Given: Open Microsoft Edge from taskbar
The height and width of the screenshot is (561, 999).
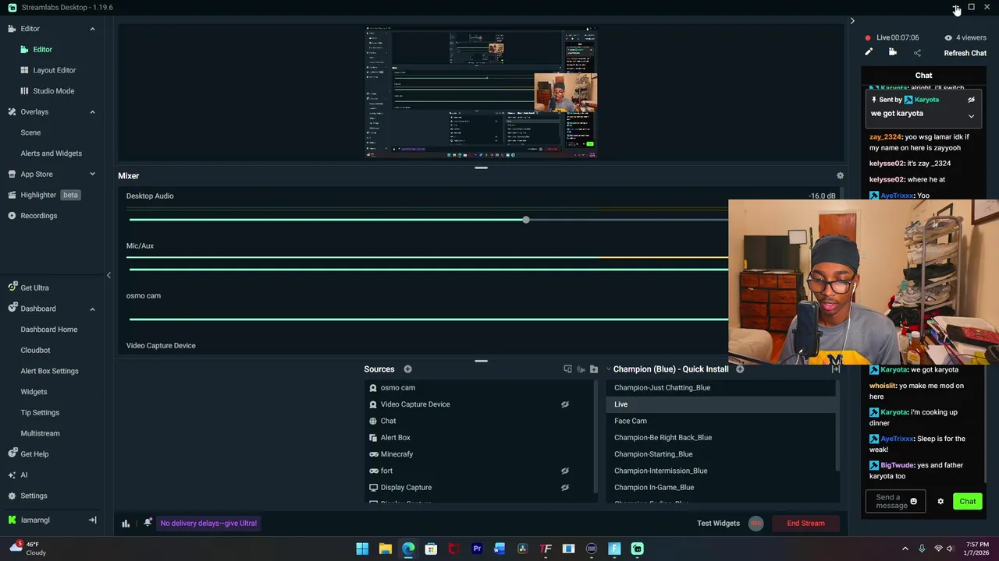Looking at the screenshot, I should (408, 549).
